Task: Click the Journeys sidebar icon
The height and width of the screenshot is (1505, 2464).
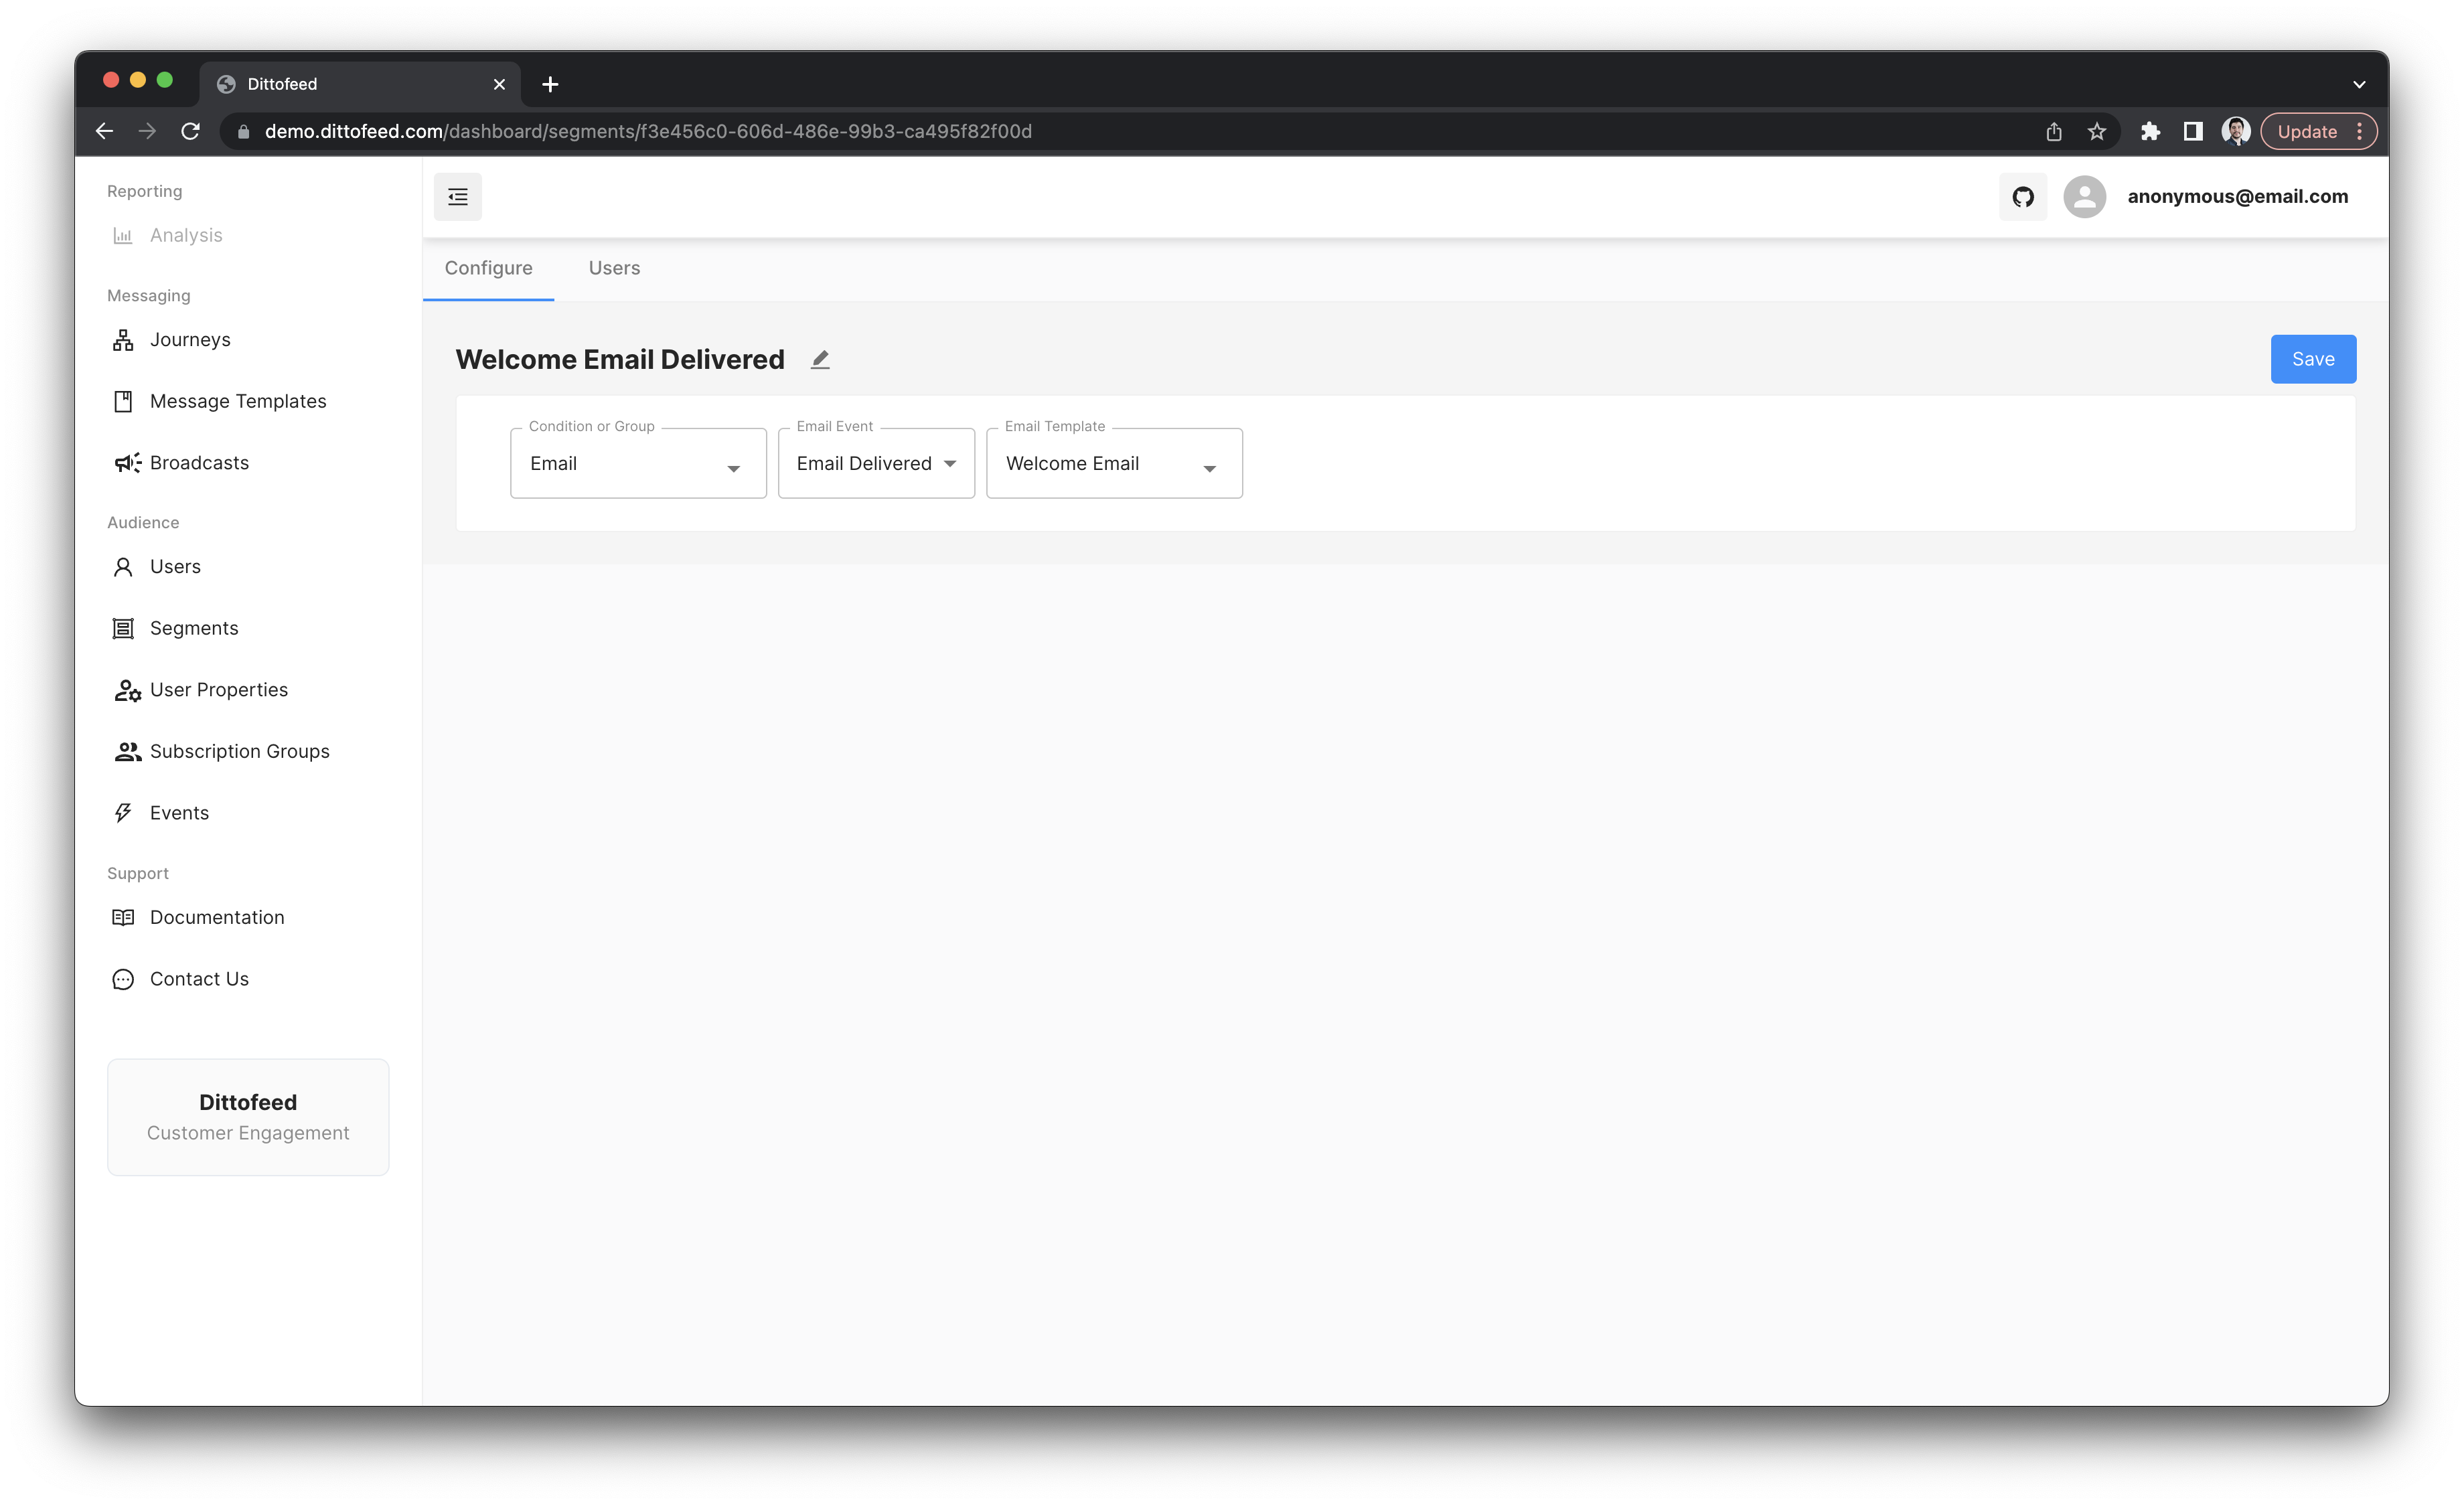Action: click(x=123, y=340)
